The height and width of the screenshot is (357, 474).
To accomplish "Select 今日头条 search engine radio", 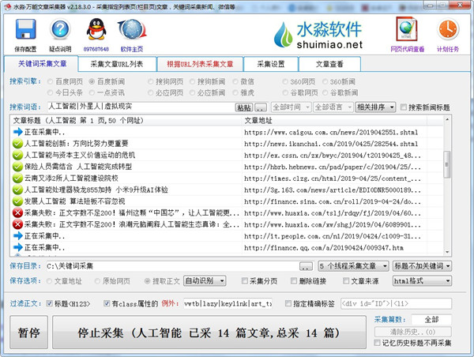I will pyautogui.click(x=51, y=92).
